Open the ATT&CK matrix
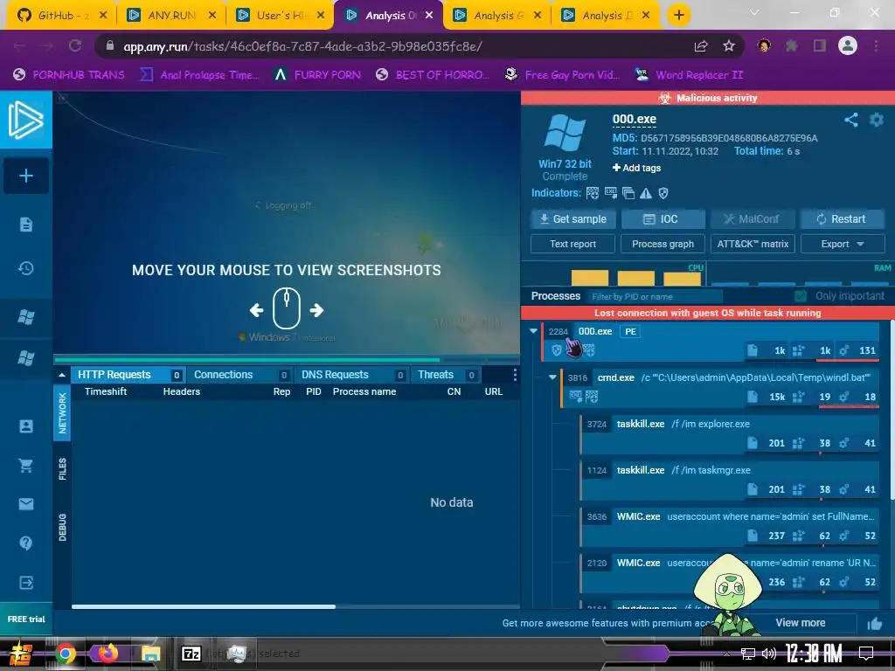 pyautogui.click(x=753, y=244)
